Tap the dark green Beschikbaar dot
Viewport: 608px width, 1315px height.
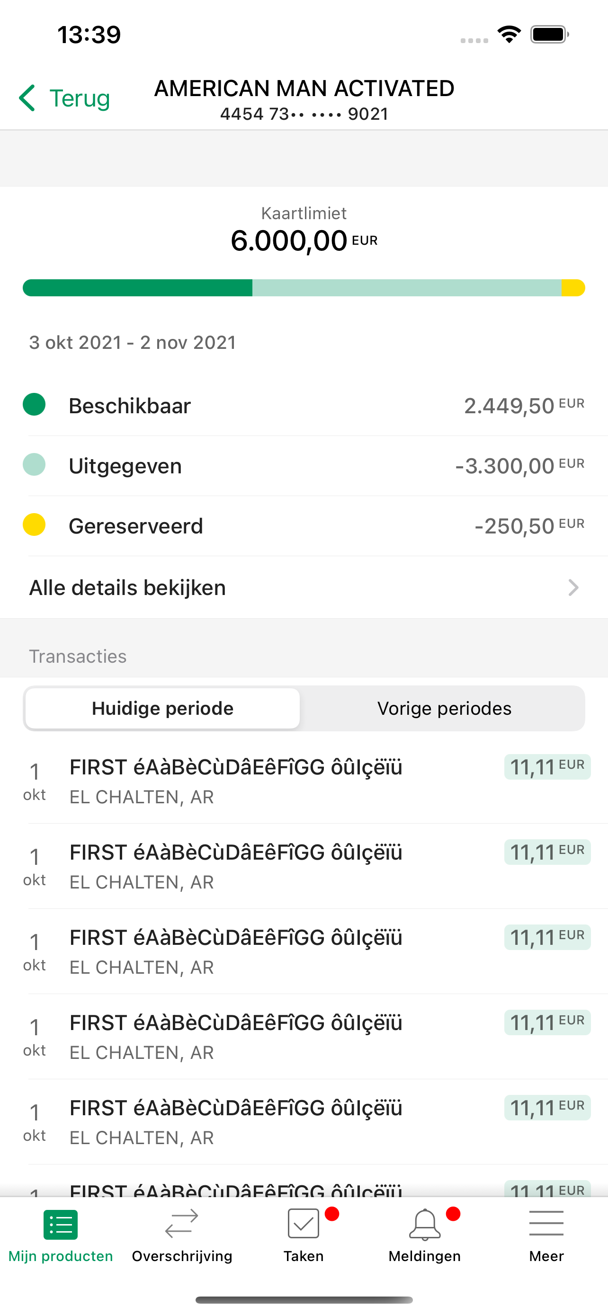pos(34,404)
